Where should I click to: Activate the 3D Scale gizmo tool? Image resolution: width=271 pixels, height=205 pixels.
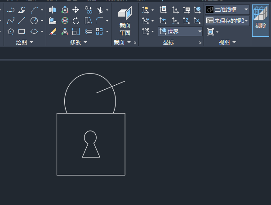(x=65, y=31)
